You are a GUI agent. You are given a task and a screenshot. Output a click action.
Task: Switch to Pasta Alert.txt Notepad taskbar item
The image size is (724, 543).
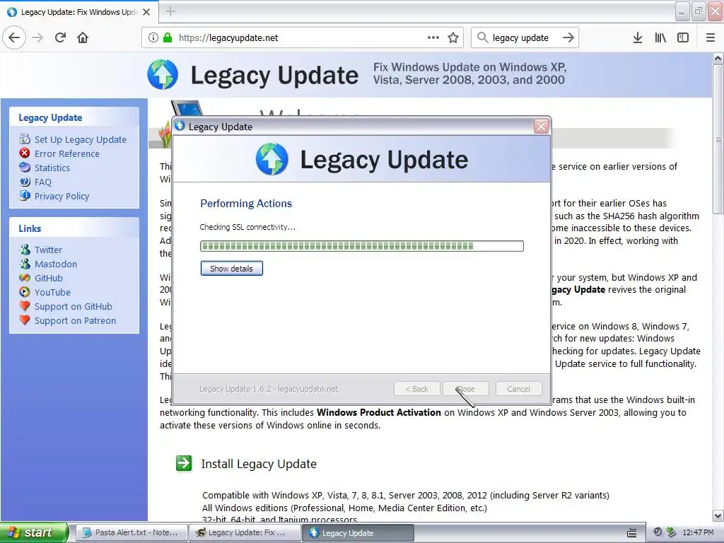coord(131,532)
